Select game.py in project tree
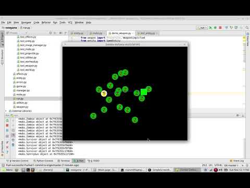Viewport: 250px width, 188px height. click(19, 86)
